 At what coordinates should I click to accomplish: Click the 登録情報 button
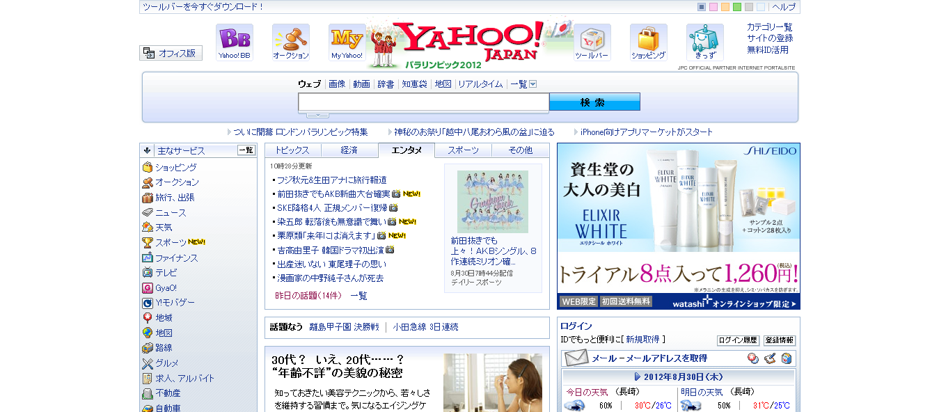click(x=779, y=340)
